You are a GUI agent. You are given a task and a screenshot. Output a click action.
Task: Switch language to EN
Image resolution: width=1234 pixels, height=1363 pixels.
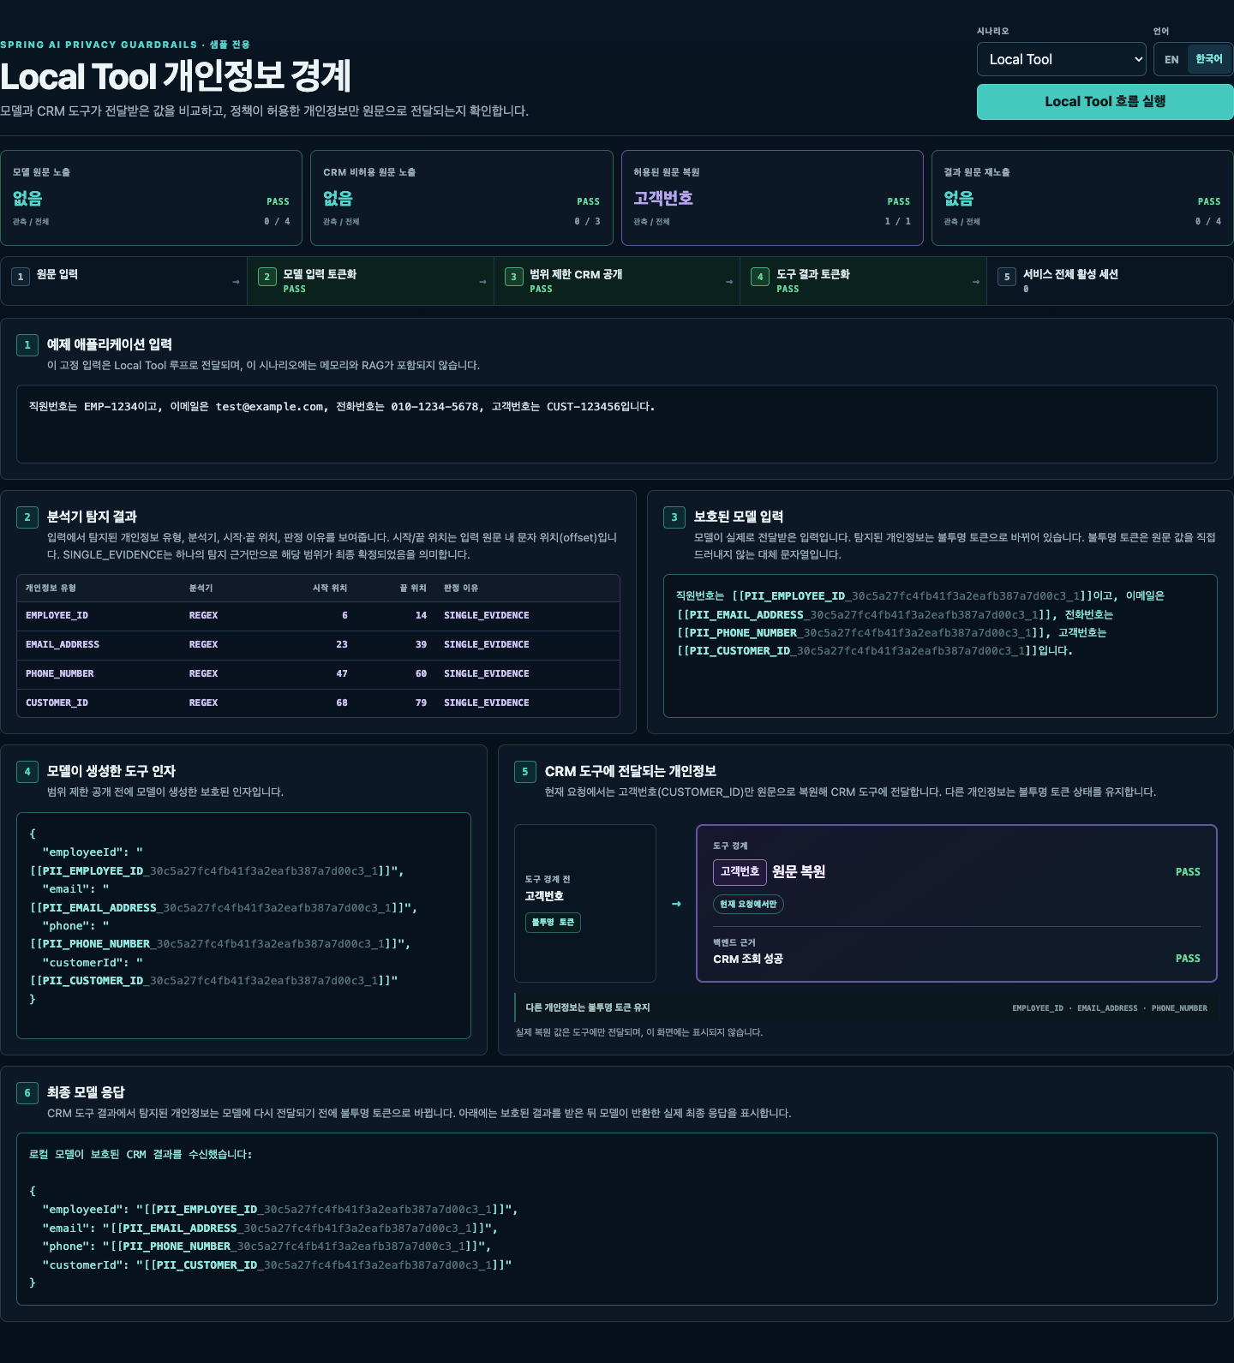(x=1171, y=59)
